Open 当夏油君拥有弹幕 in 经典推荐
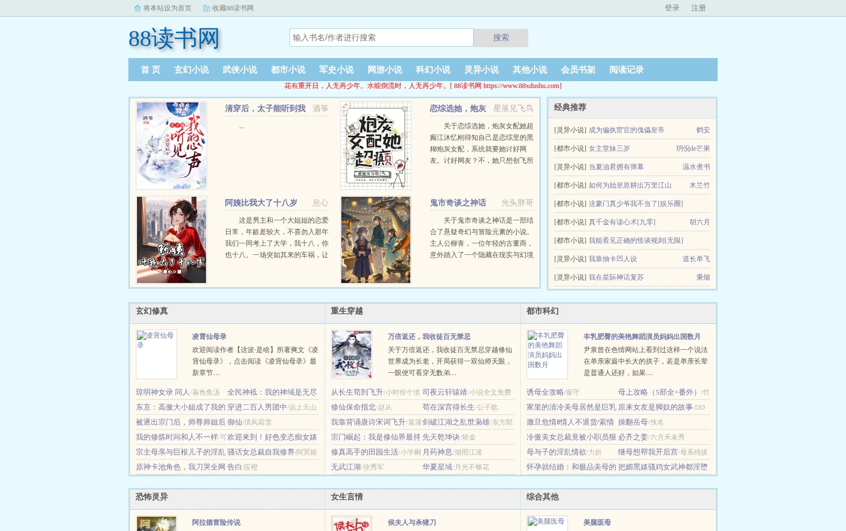 click(x=616, y=167)
